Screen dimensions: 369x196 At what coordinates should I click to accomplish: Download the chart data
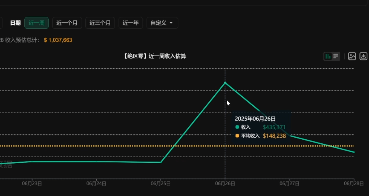(x=363, y=56)
